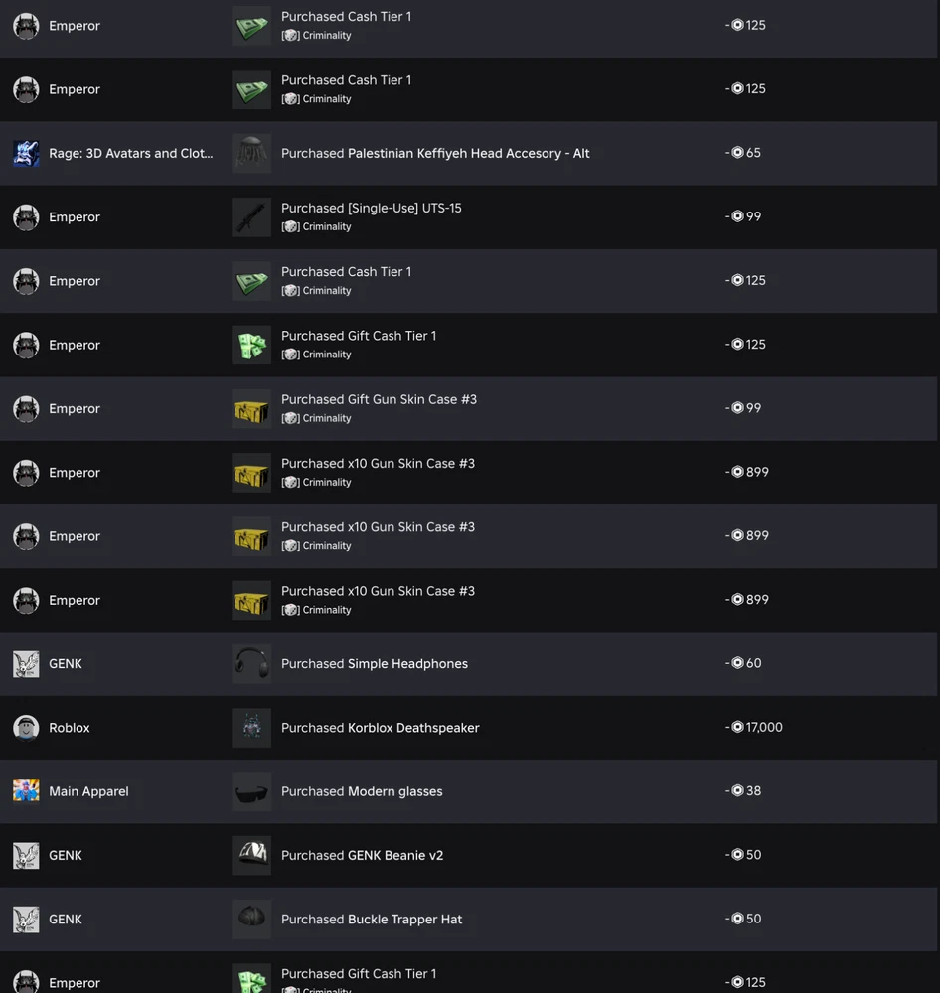The height and width of the screenshot is (993, 940).
Task: Click the GENK Beanie v2 link
Action: click(395, 855)
